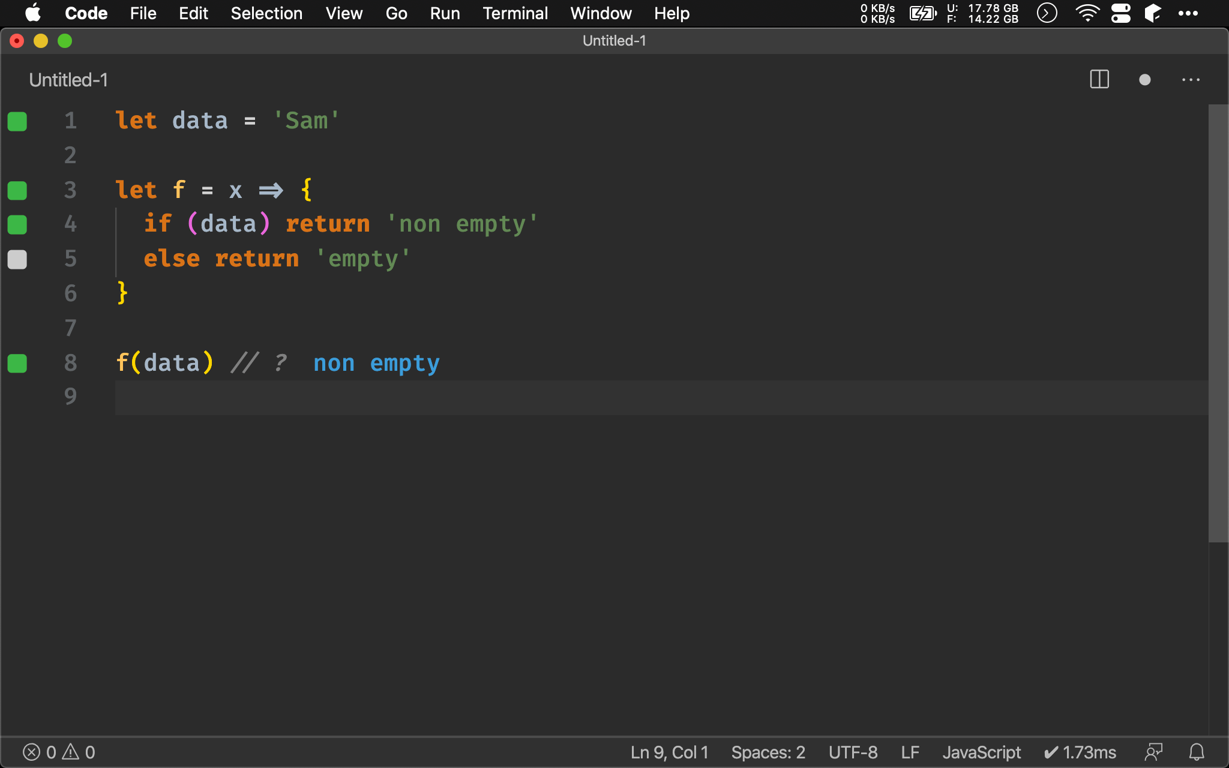Click the closing brace on line 6
Screen dimensions: 1229x768
tap(122, 293)
